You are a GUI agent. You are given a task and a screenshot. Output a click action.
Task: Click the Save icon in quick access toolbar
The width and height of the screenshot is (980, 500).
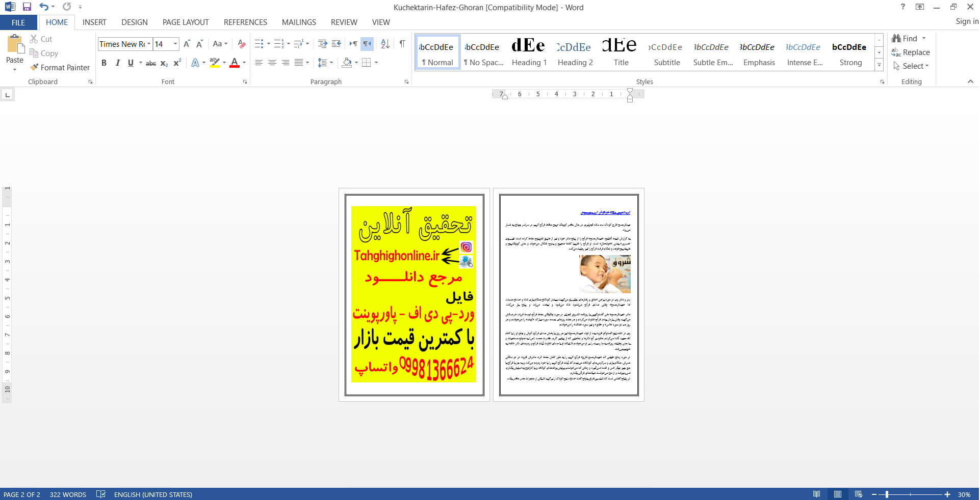click(x=27, y=7)
